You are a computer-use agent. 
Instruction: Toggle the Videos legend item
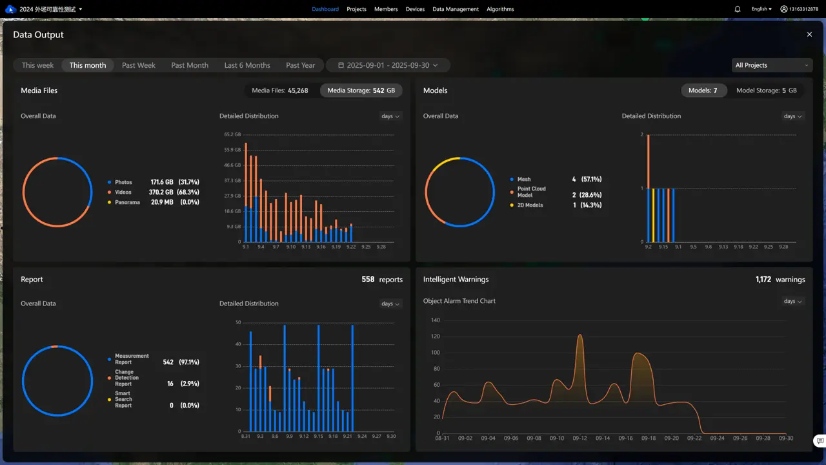click(x=123, y=192)
